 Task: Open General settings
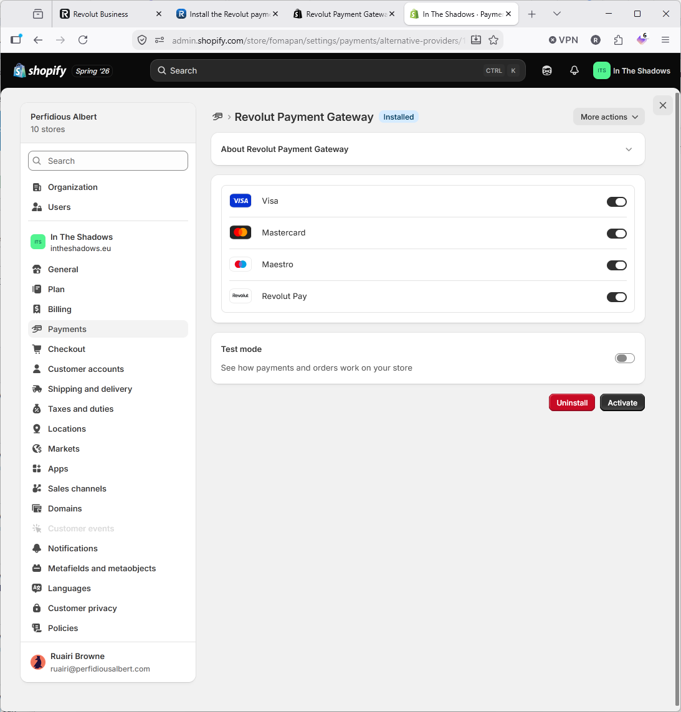point(108,269)
